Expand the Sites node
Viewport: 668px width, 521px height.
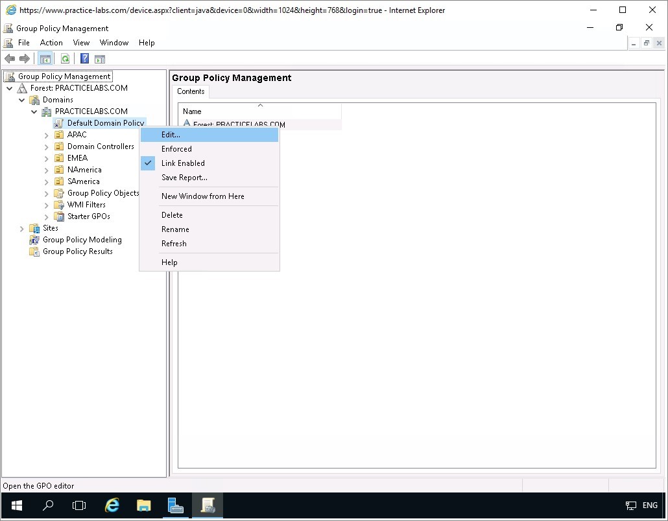coord(22,228)
